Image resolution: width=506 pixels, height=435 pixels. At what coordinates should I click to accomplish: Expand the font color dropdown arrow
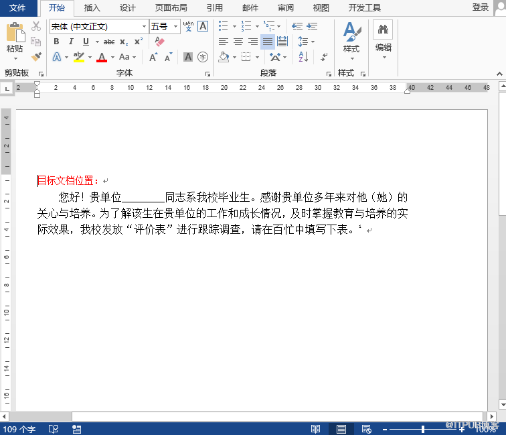pyautogui.click(x=112, y=58)
